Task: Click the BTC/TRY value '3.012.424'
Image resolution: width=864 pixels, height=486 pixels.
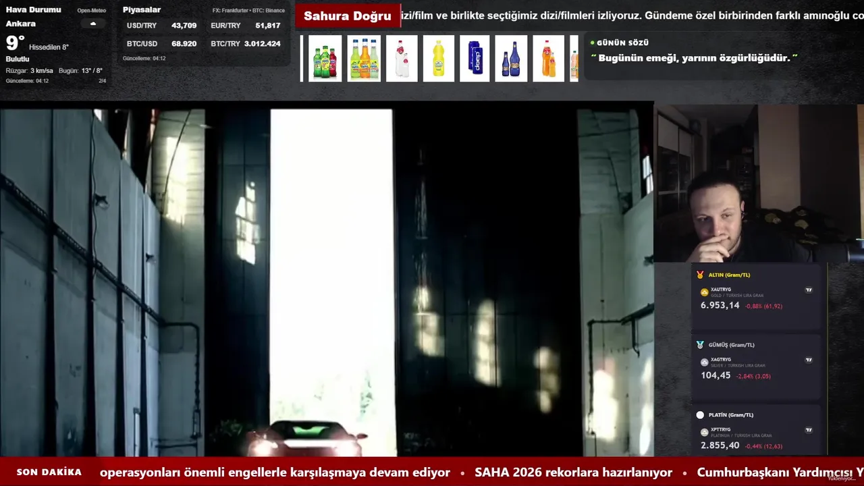Action: tap(262, 44)
